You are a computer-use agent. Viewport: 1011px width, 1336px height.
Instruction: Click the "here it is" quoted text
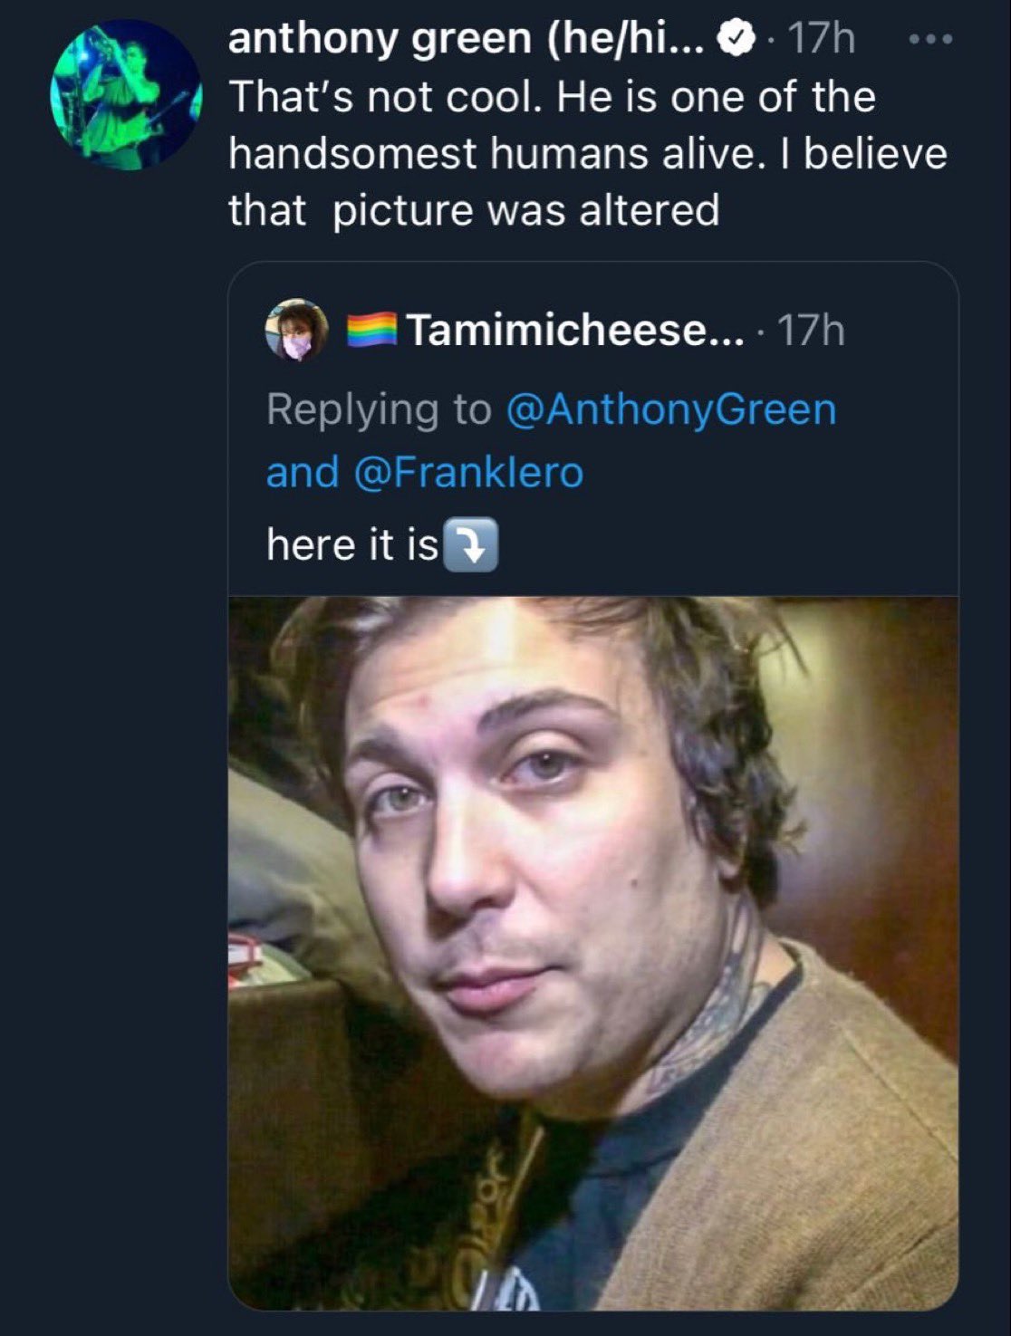pos(352,544)
